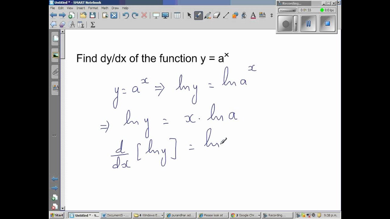This screenshot has width=390, height=219.
Task: Open Windows Explorer taskbar group
Action: pyautogui.click(x=148, y=215)
